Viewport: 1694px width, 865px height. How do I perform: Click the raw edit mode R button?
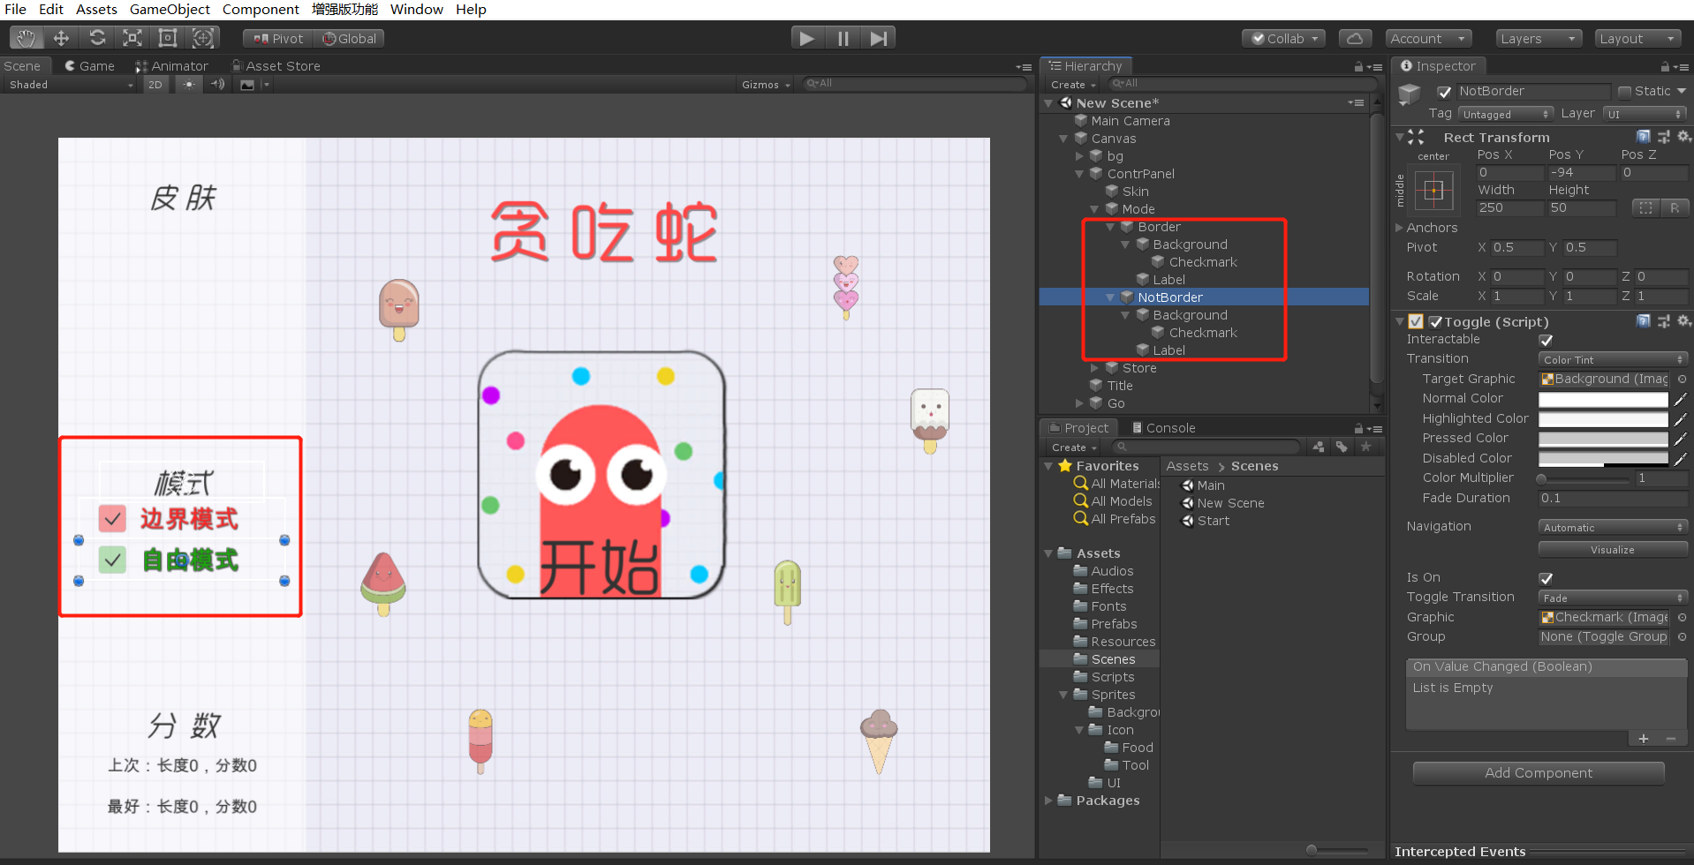pos(1675,207)
